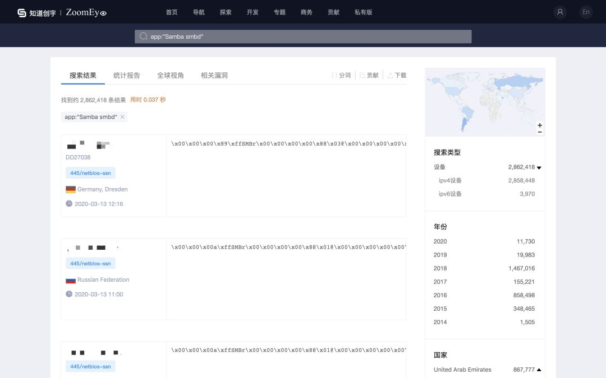Click the 贡献 toolbar button beside 分词
The width and height of the screenshot is (606, 378).
(369, 75)
